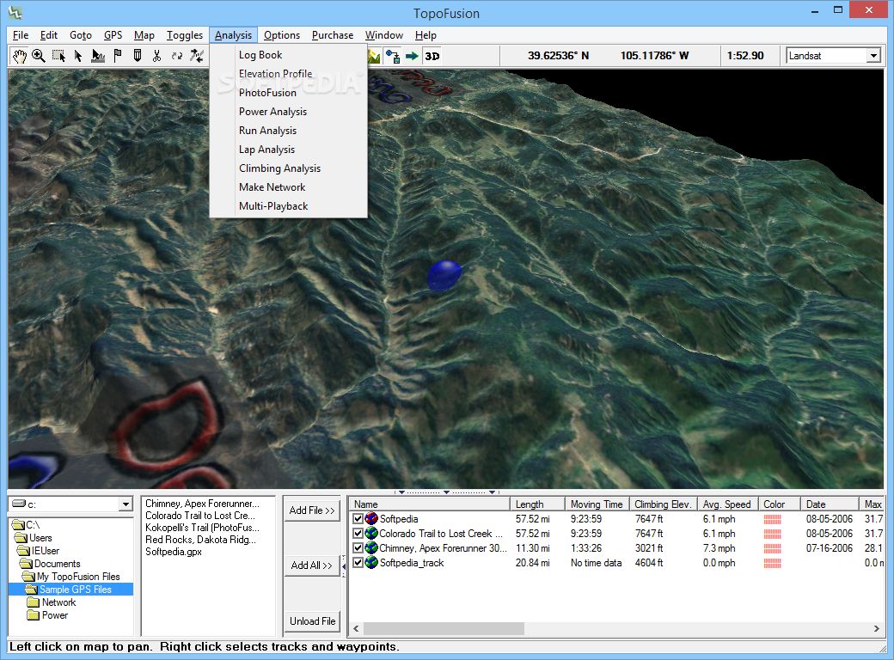Click the reverse track arrows tool
The height and width of the screenshot is (660, 894).
click(x=177, y=56)
